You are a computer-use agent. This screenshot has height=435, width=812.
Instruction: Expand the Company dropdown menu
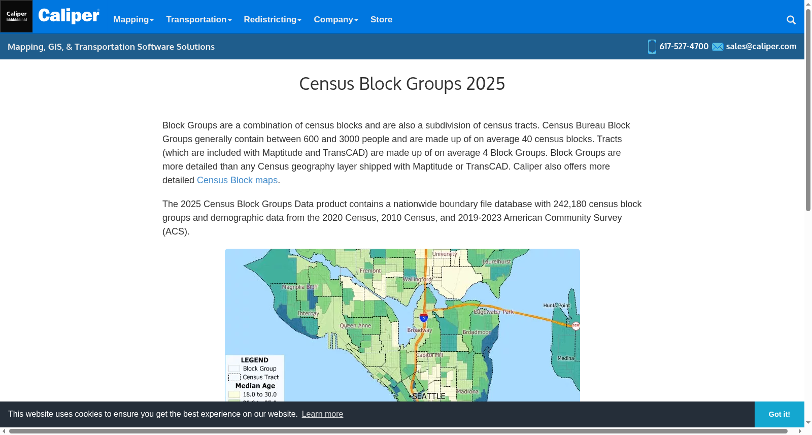coord(336,19)
